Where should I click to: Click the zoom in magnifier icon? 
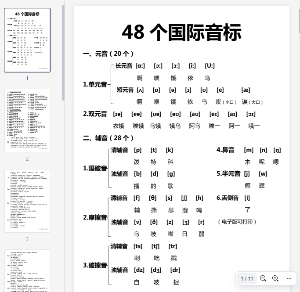coord(275,278)
